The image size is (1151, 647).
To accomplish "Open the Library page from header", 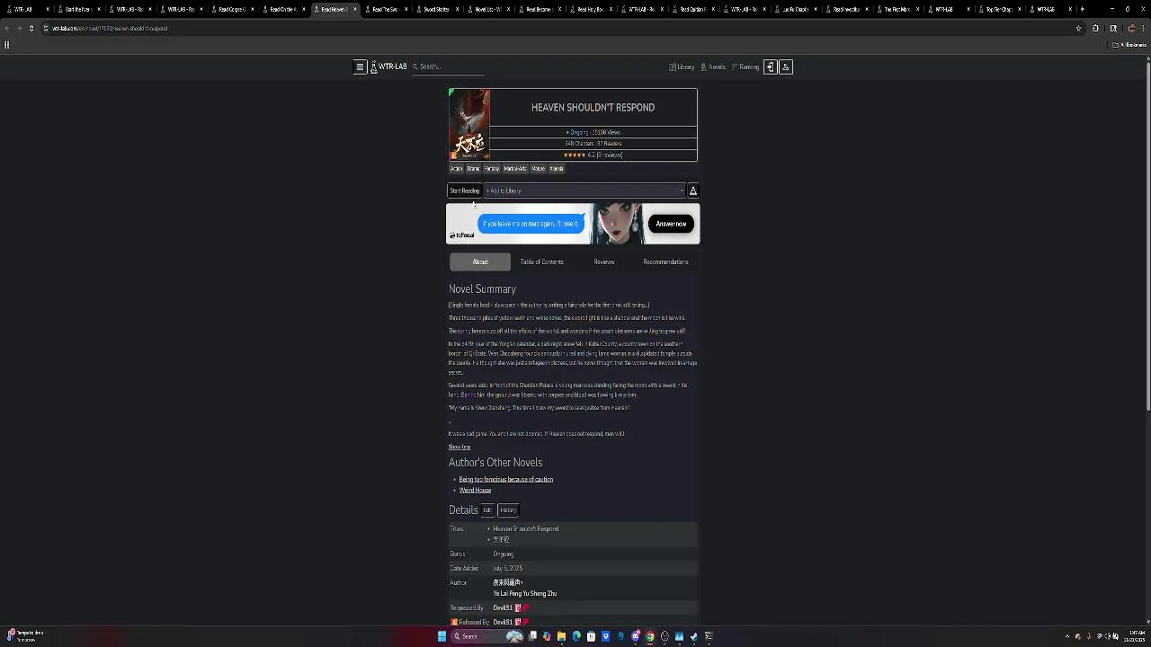I will click(682, 66).
